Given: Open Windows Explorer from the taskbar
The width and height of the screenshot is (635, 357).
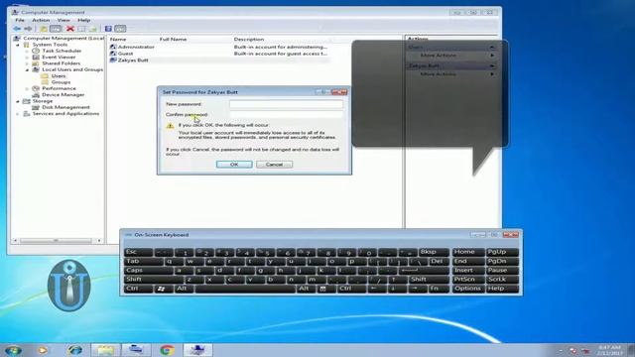Looking at the screenshot, I should click(105, 350).
